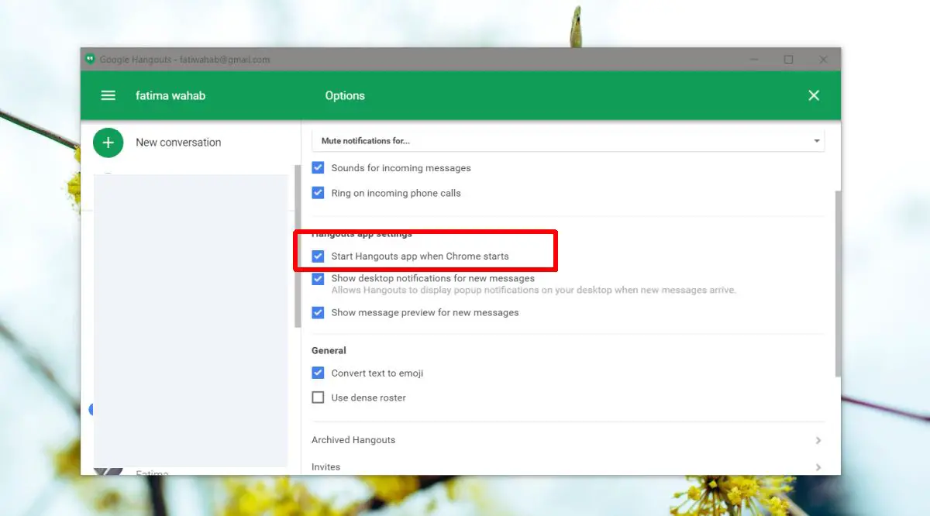
Task: Click the General section heading
Action: pos(329,350)
